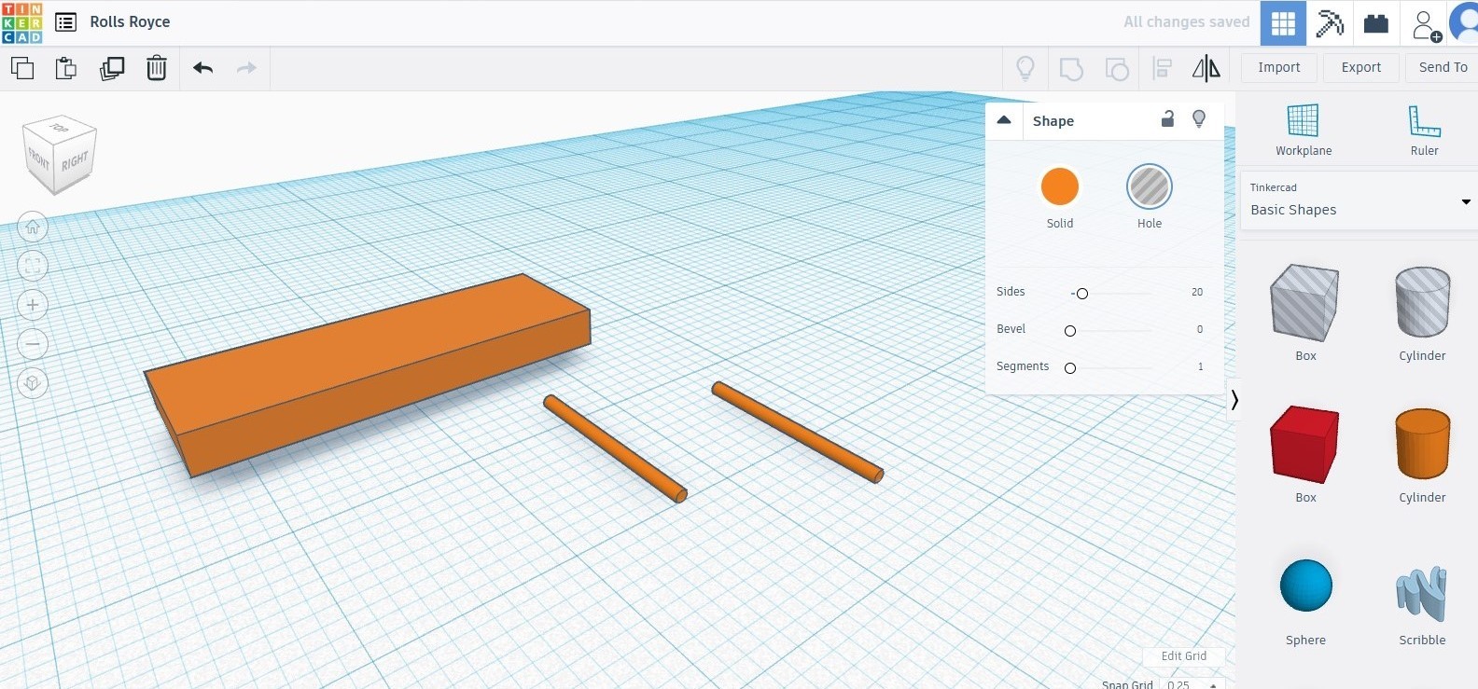Open the Basic Shapes category dropdown

point(1359,201)
